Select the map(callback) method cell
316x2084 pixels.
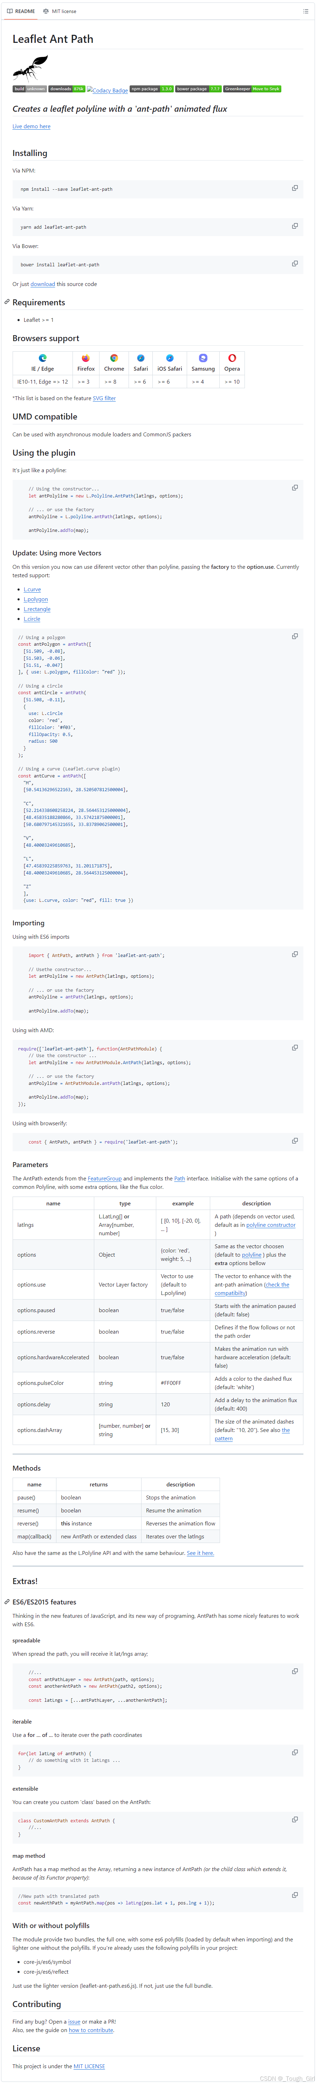point(34,1536)
